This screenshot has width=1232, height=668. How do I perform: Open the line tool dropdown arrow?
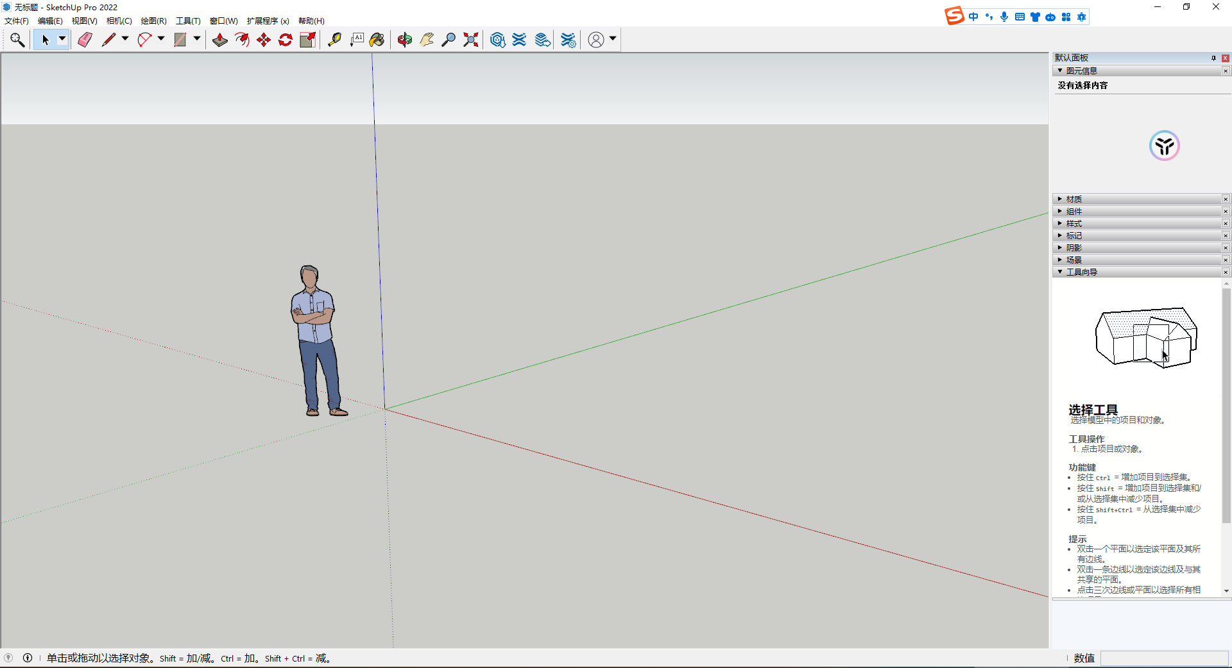coord(125,39)
